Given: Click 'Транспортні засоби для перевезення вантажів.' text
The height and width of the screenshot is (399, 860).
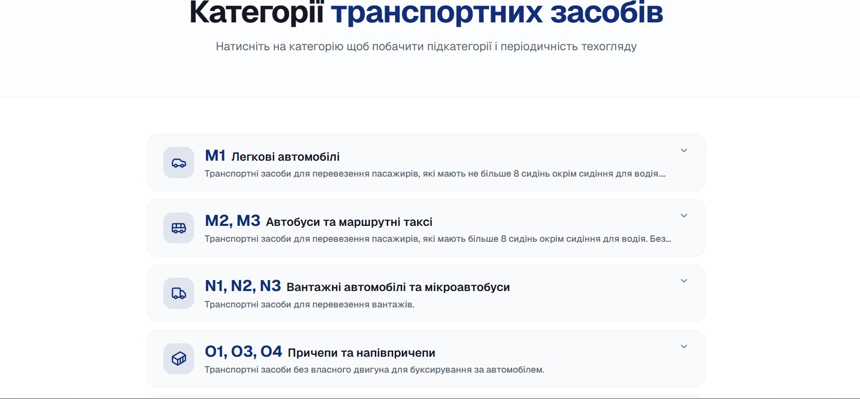Looking at the screenshot, I should click(310, 304).
